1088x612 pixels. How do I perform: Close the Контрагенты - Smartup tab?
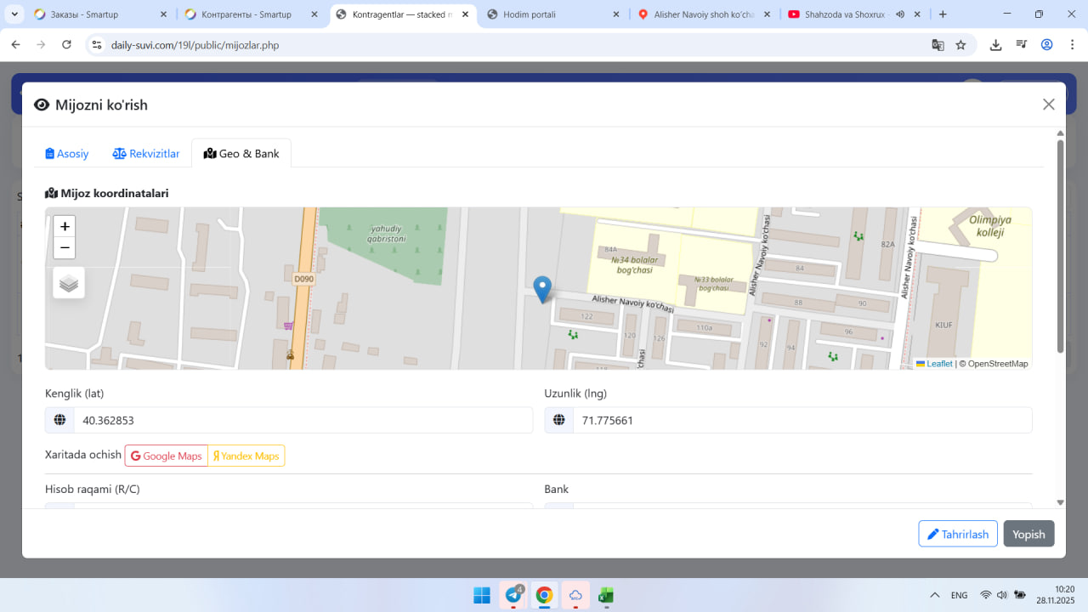pyautogui.click(x=313, y=14)
